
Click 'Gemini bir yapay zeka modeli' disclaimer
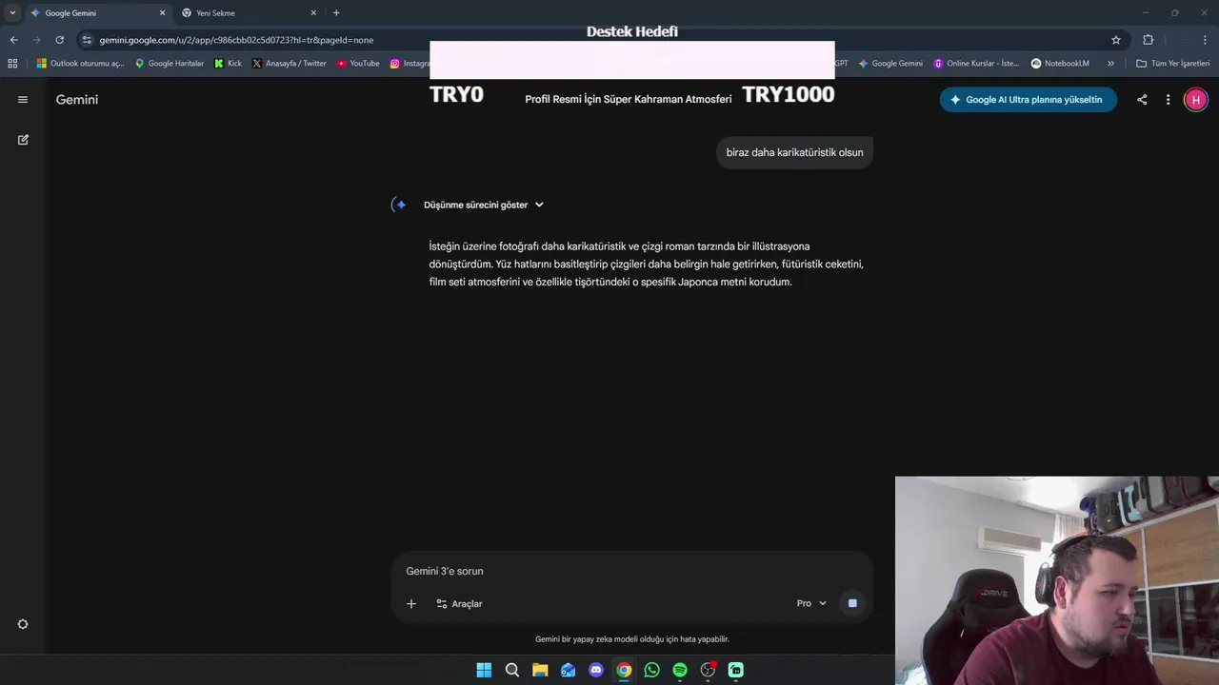point(632,639)
